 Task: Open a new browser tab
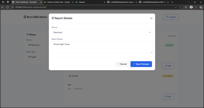coord(172,2)
